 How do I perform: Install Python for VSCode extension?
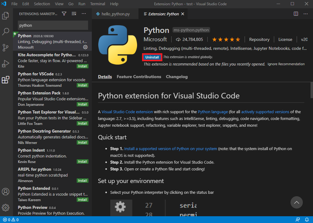pos(83,85)
